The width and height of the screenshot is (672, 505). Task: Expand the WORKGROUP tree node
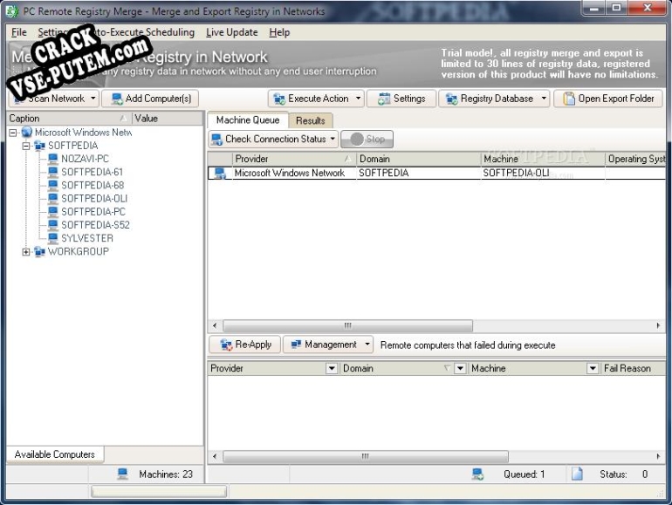point(26,252)
